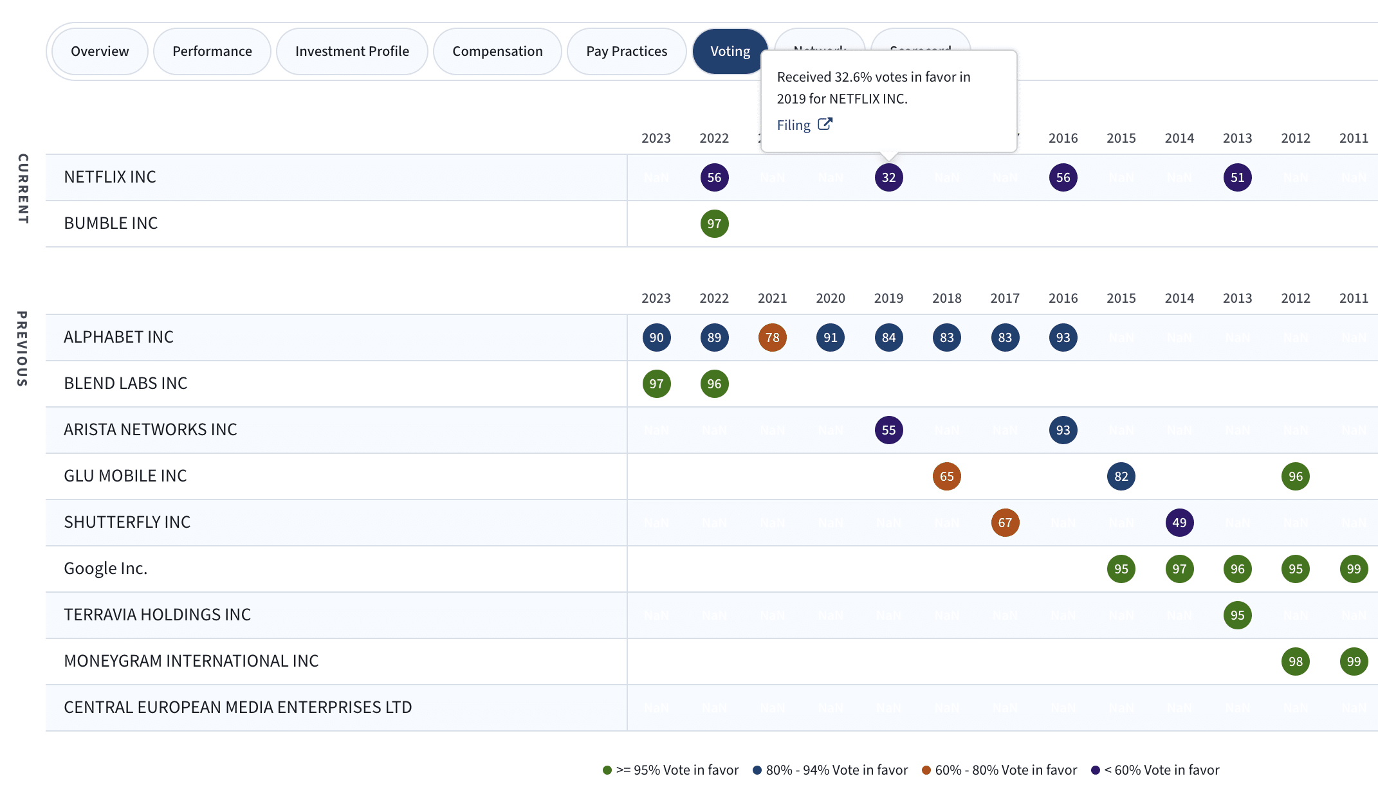Click Shutterfly 2014 bubble 49
The height and width of the screenshot is (801, 1378).
point(1179,523)
